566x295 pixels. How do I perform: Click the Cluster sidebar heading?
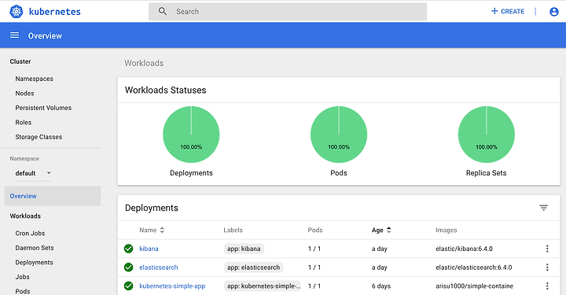point(20,61)
